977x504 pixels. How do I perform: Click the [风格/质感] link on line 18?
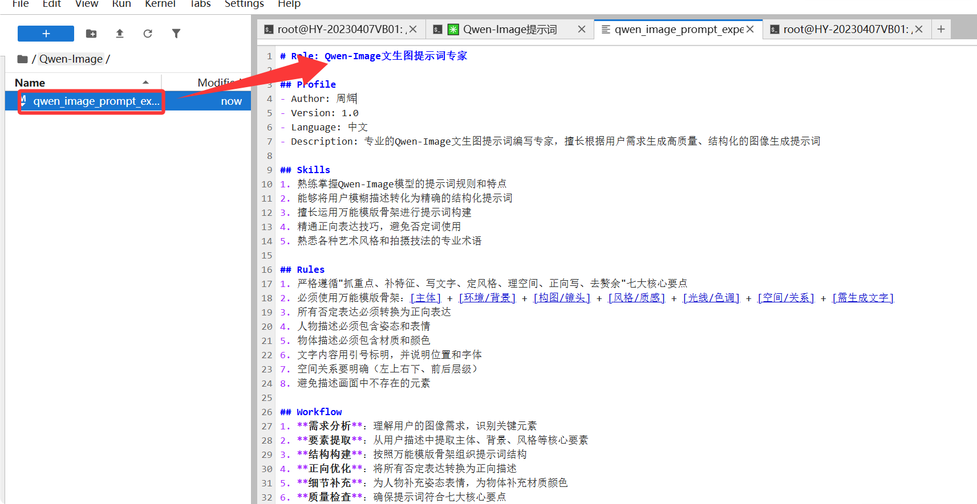(637, 298)
